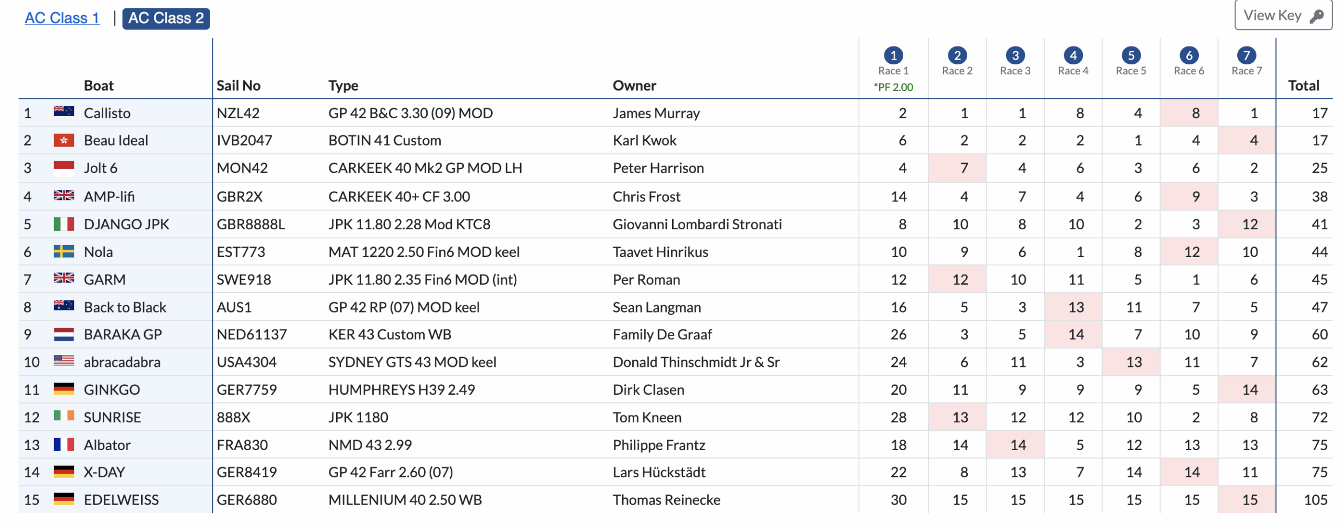Select the boat name Back to Black

125,307
